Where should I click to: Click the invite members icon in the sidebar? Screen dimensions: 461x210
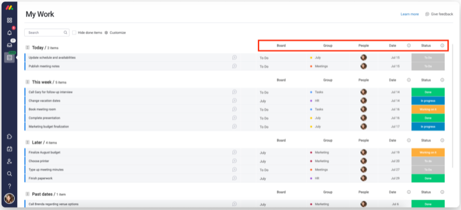(9, 161)
